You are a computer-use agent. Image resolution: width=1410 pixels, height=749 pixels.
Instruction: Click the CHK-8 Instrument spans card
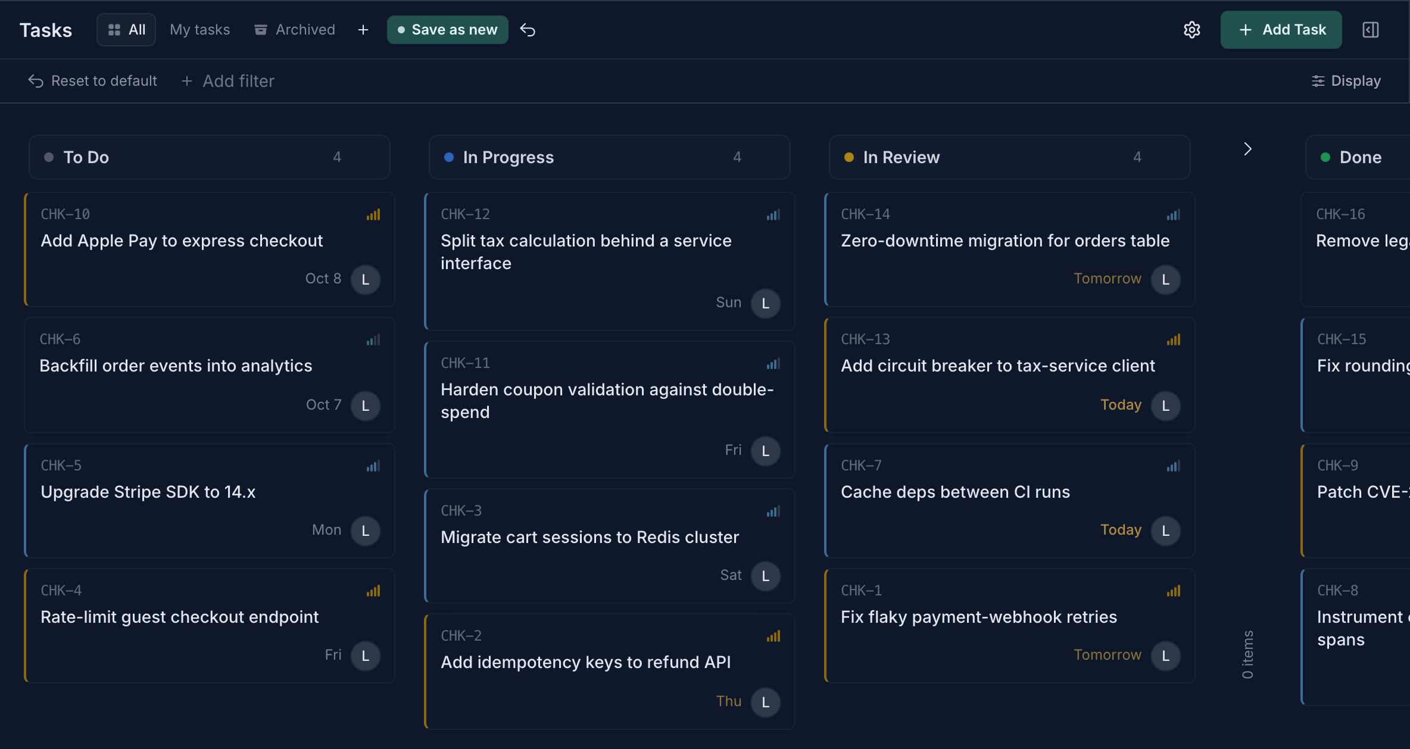click(x=1356, y=637)
